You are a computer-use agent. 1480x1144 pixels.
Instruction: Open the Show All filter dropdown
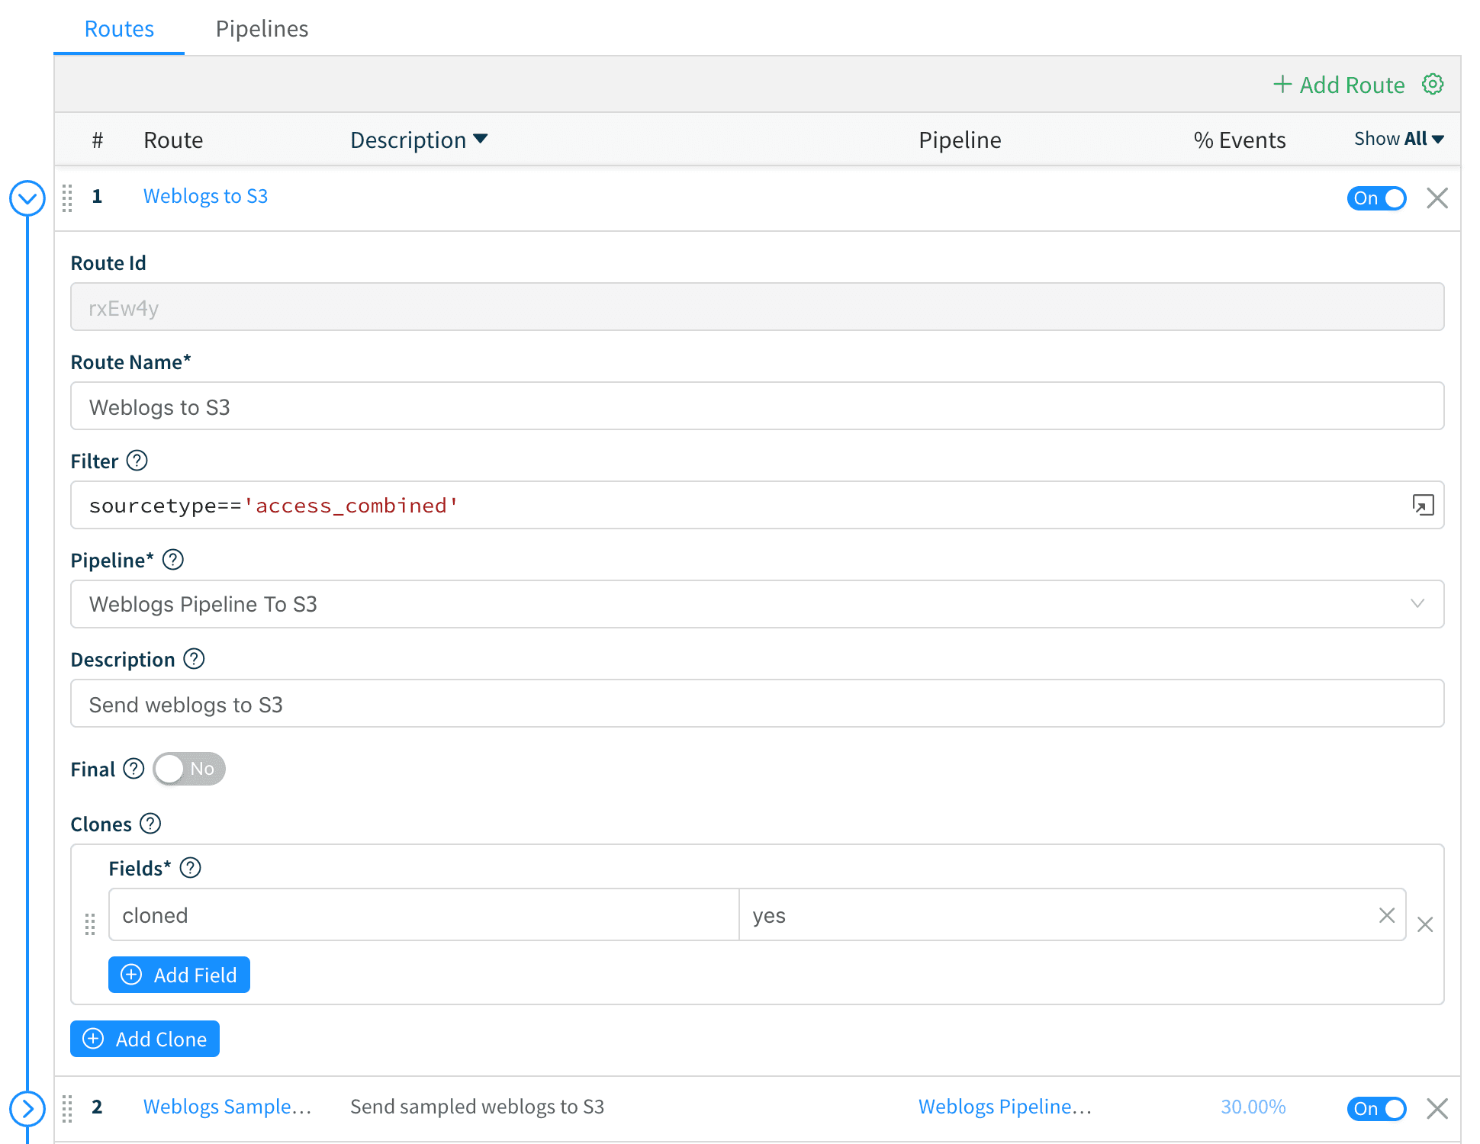coord(1398,139)
